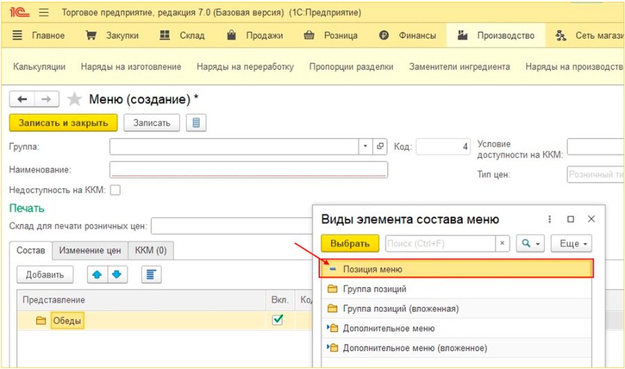Open the Производство section
The width and height of the screenshot is (625, 369).
coord(496,35)
